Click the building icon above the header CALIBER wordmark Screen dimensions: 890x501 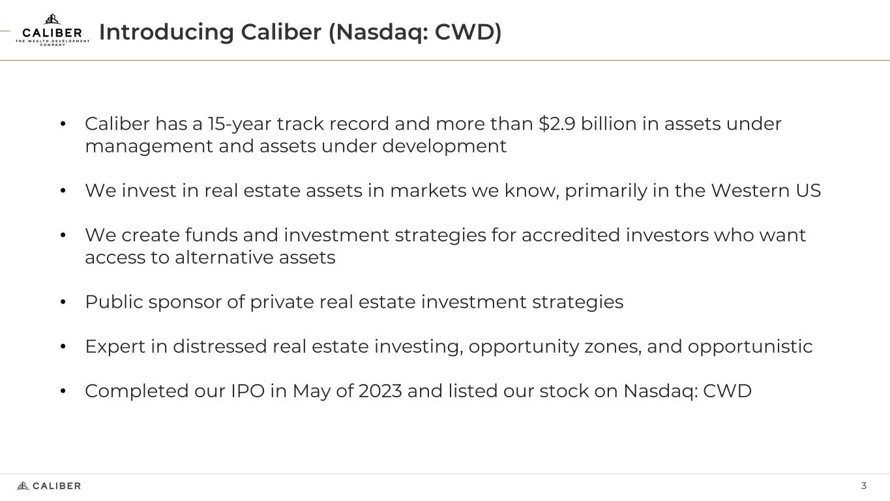pos(52,19)
